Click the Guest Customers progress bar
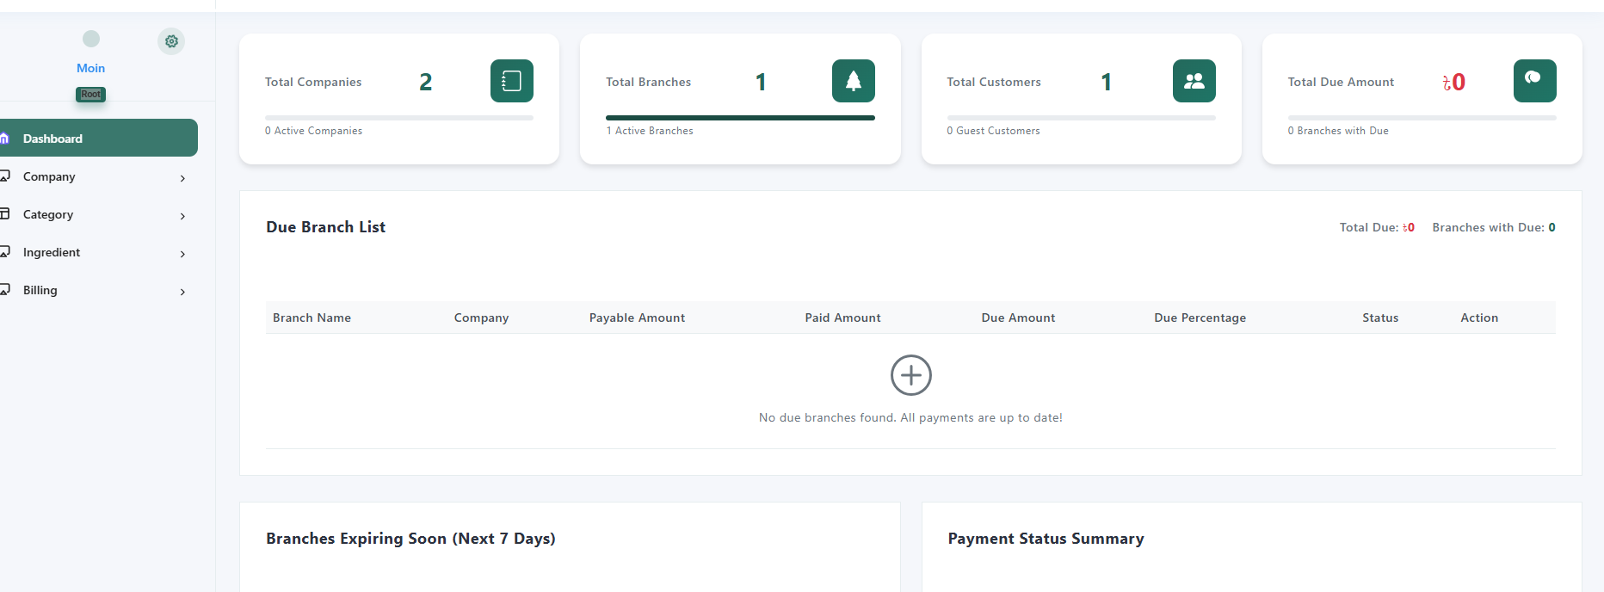This screenshot has height=592, width=1604. click(1082, 118)
